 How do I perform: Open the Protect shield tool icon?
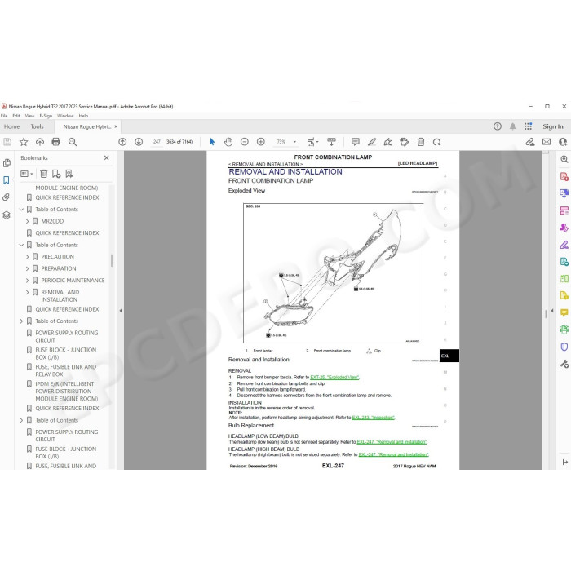tap(564, 347)
